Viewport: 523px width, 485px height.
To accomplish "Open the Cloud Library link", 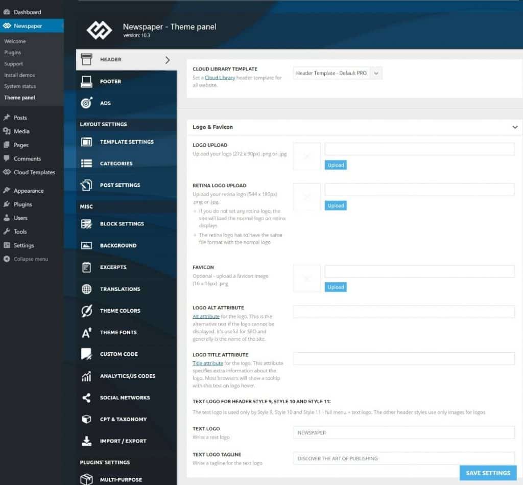I will coord(220,78).
